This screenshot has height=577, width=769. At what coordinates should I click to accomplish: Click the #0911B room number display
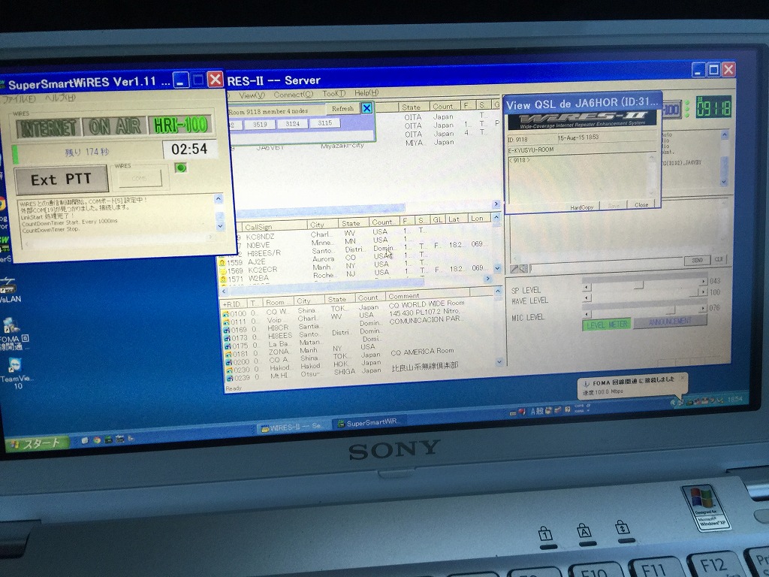click(x=713, y=107)
